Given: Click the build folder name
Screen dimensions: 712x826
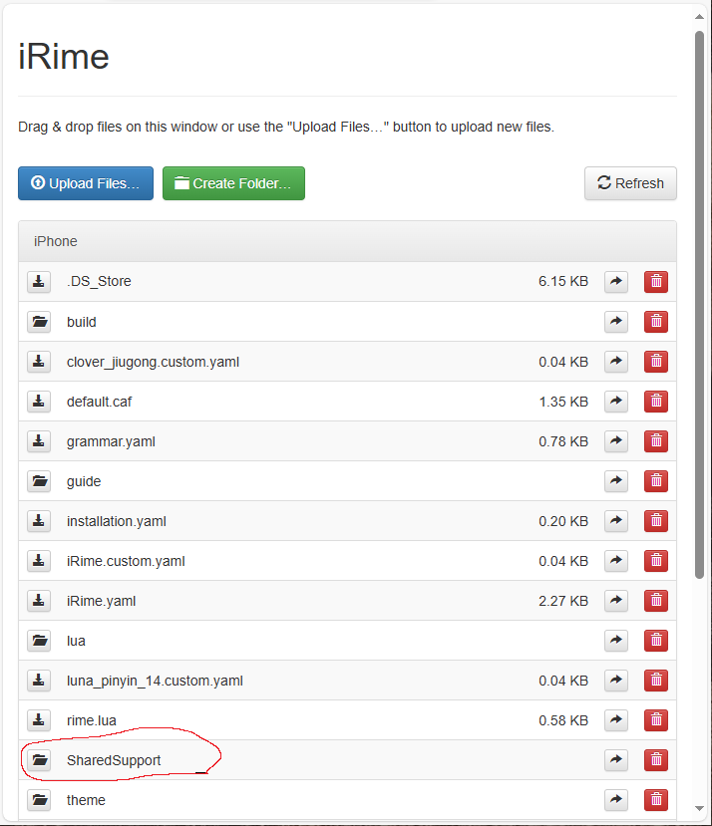Looking at the screenshot, I should click(81, 322).
